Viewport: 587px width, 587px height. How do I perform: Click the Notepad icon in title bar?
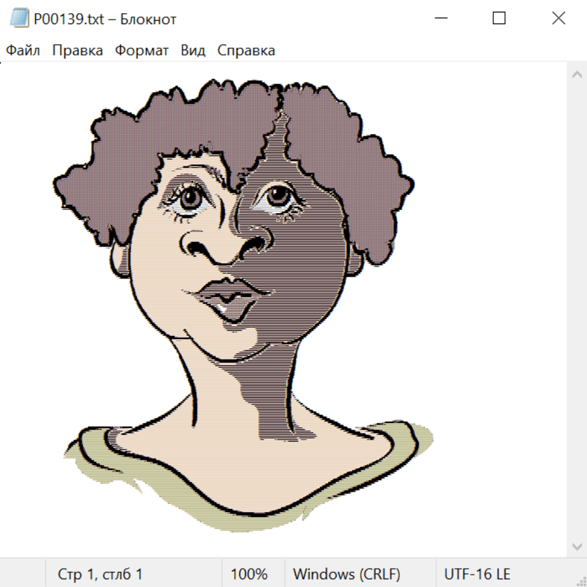click(x=20, y=19)
